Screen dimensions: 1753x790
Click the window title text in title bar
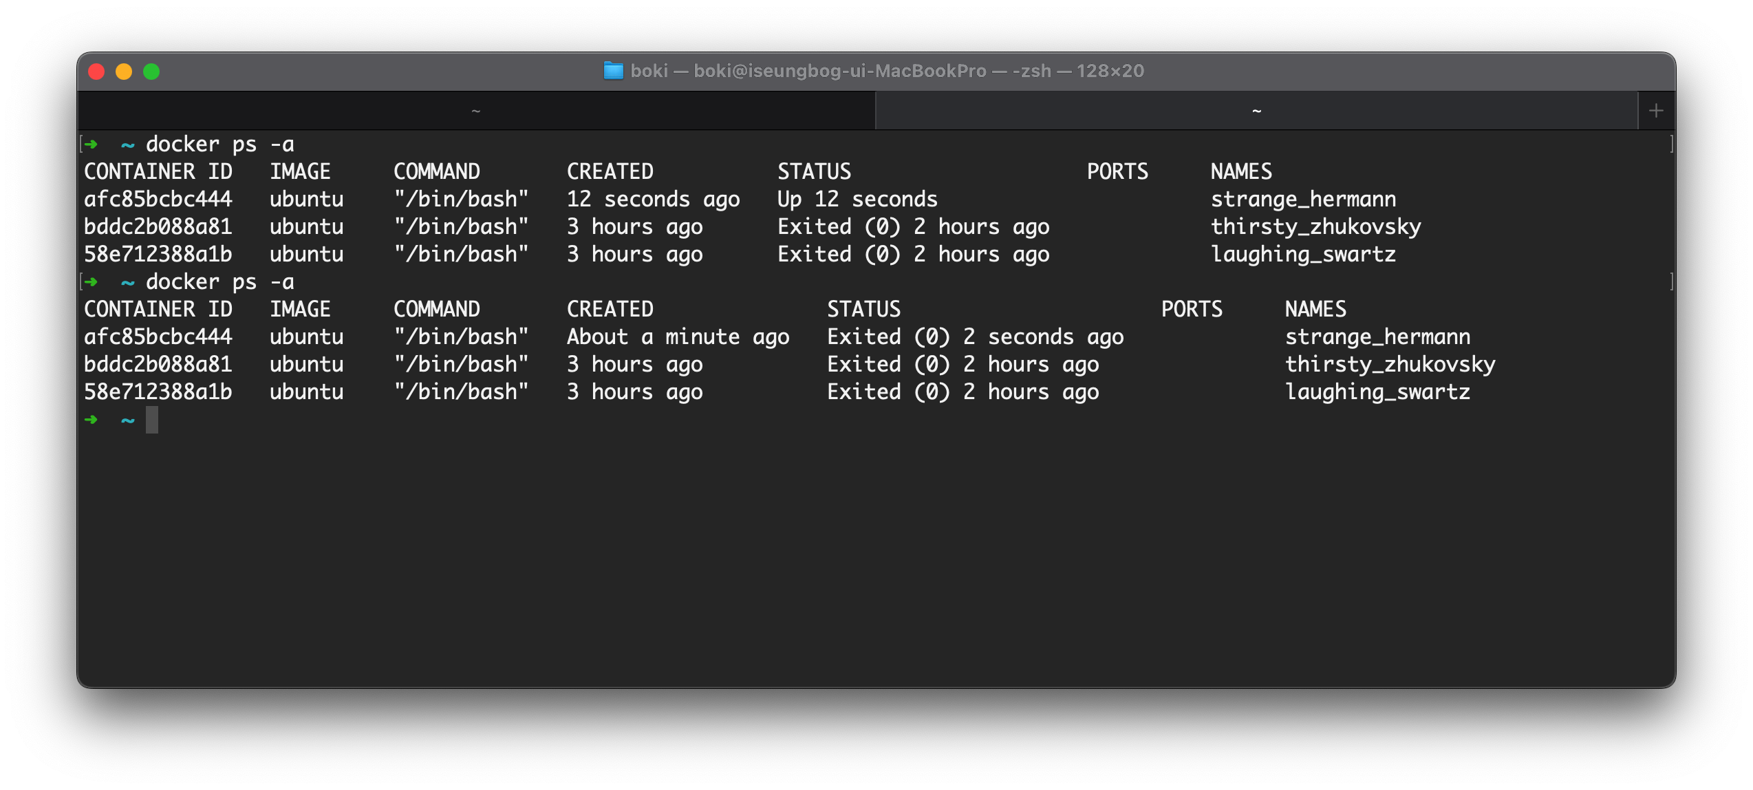point(887,71)
